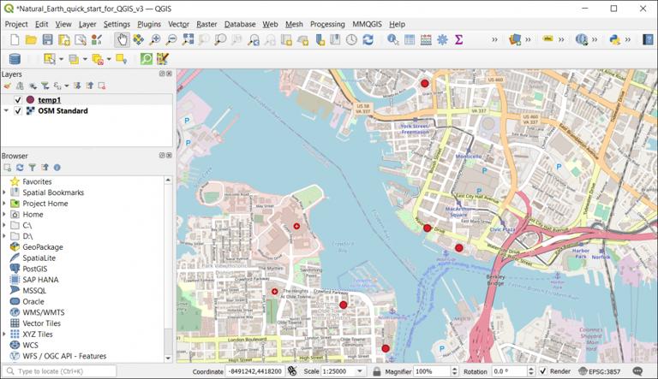The height and width of the screenshot is (379, 658).
Task: Click the Zoom Full extent icon
Action: pos(188,40)
